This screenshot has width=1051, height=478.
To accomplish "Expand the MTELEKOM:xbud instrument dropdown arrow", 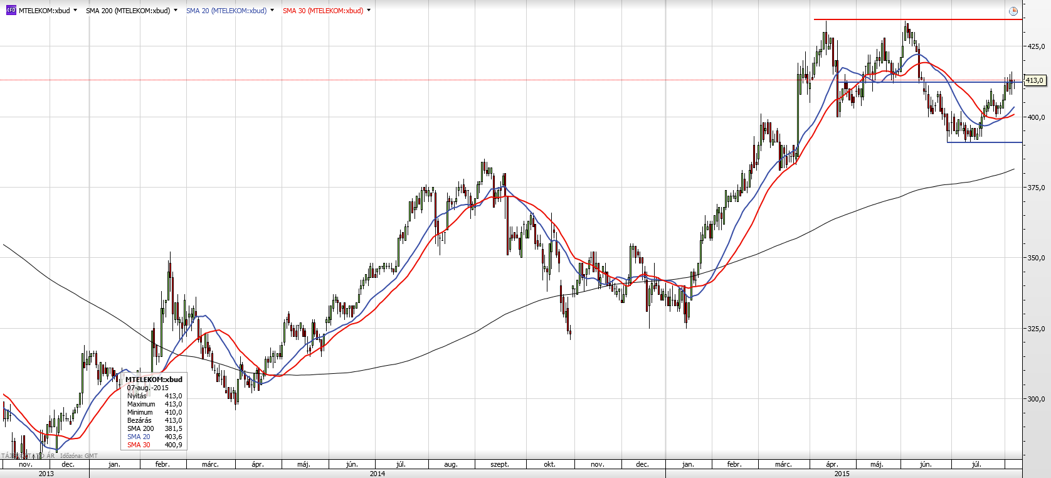I will [75, 11].
